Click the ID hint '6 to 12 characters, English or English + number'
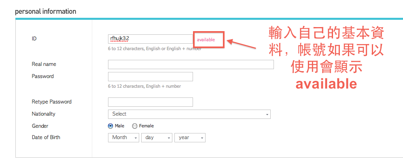Viewport: 403px width, 167px height. pyautogui.click(x=155, y=49)
